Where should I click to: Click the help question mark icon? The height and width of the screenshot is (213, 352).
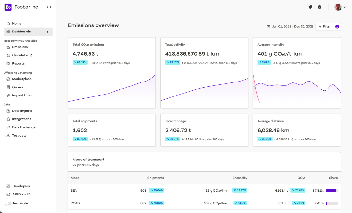point(320,7)
